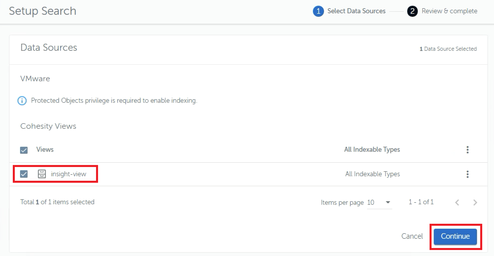Toggle the Views select-all checkbox
Viewport: 494px width, 256px height.
click(24, 150)
